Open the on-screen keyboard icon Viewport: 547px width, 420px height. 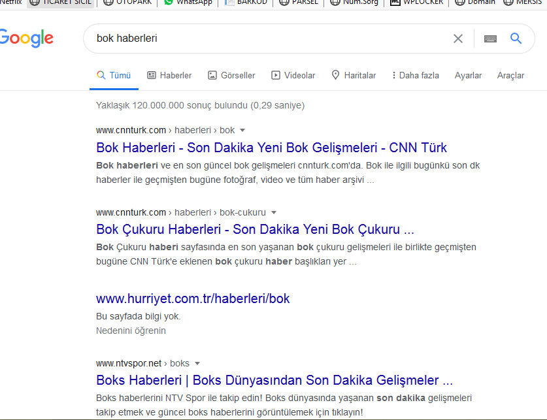tap(490, 39)
